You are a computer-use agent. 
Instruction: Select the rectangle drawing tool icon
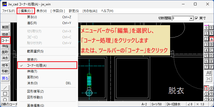click(5, 94)
